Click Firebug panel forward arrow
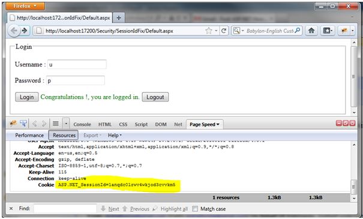Screen dimensions: 363x219 point(44,124)
